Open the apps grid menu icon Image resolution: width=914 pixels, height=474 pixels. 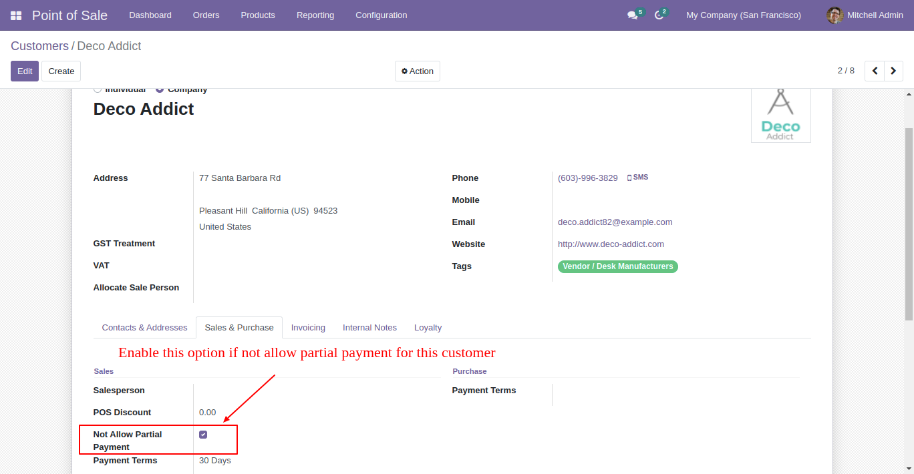tap(16, 15)
